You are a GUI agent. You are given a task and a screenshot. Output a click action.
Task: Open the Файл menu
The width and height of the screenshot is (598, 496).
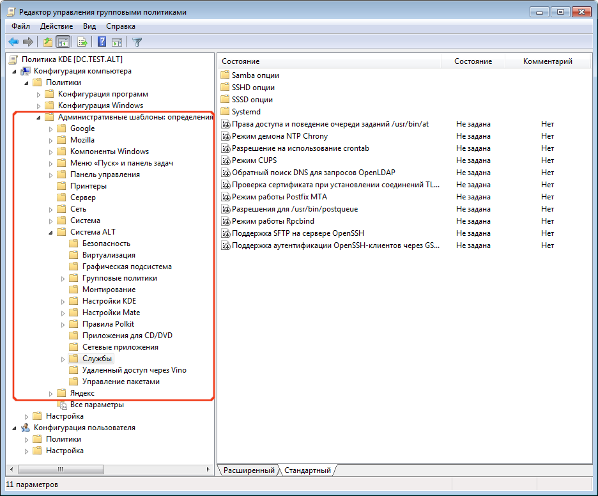pos(20,26)
